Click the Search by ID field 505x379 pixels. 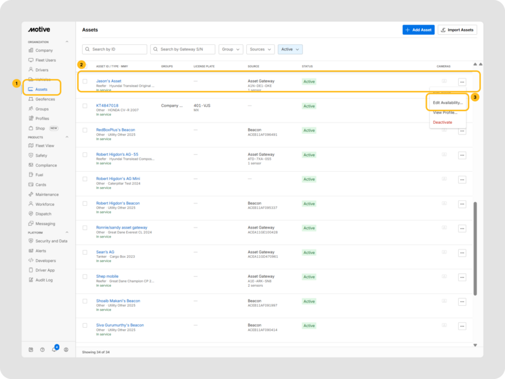(x=117, y=49)
